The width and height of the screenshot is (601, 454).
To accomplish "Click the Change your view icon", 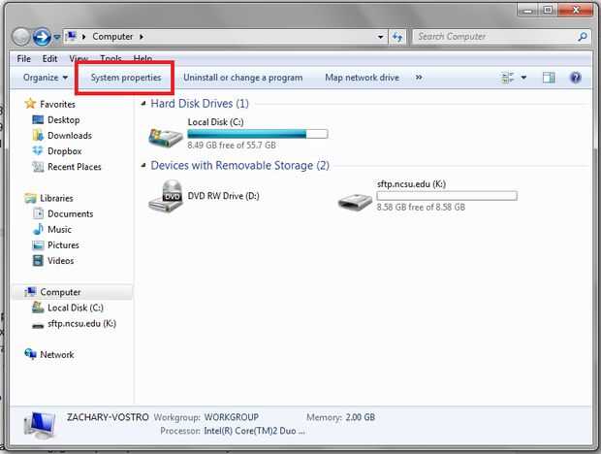I will tap(508, 78).
